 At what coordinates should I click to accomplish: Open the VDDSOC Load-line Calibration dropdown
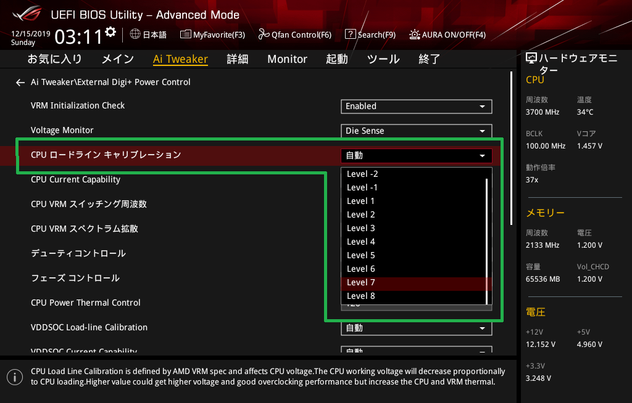pos(417,328)
